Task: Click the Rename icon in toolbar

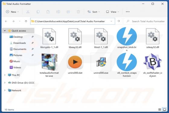Action: (58, 12)
